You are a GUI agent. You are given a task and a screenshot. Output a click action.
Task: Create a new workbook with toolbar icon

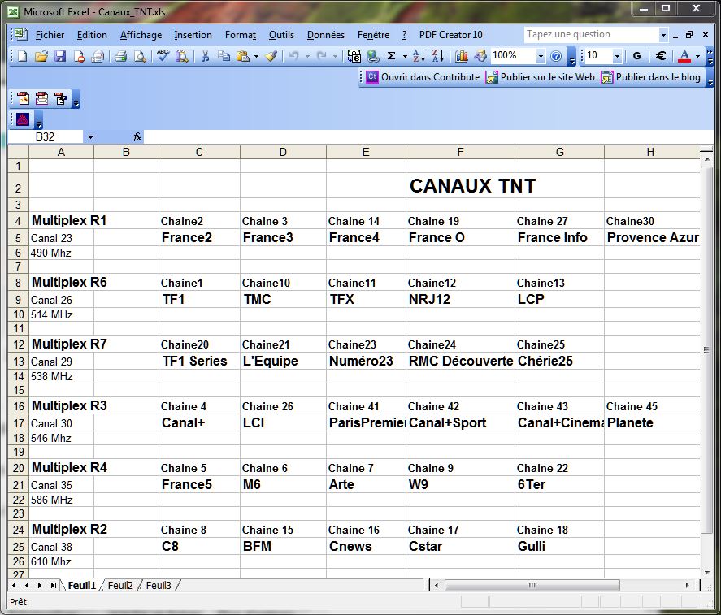point(22,56)
